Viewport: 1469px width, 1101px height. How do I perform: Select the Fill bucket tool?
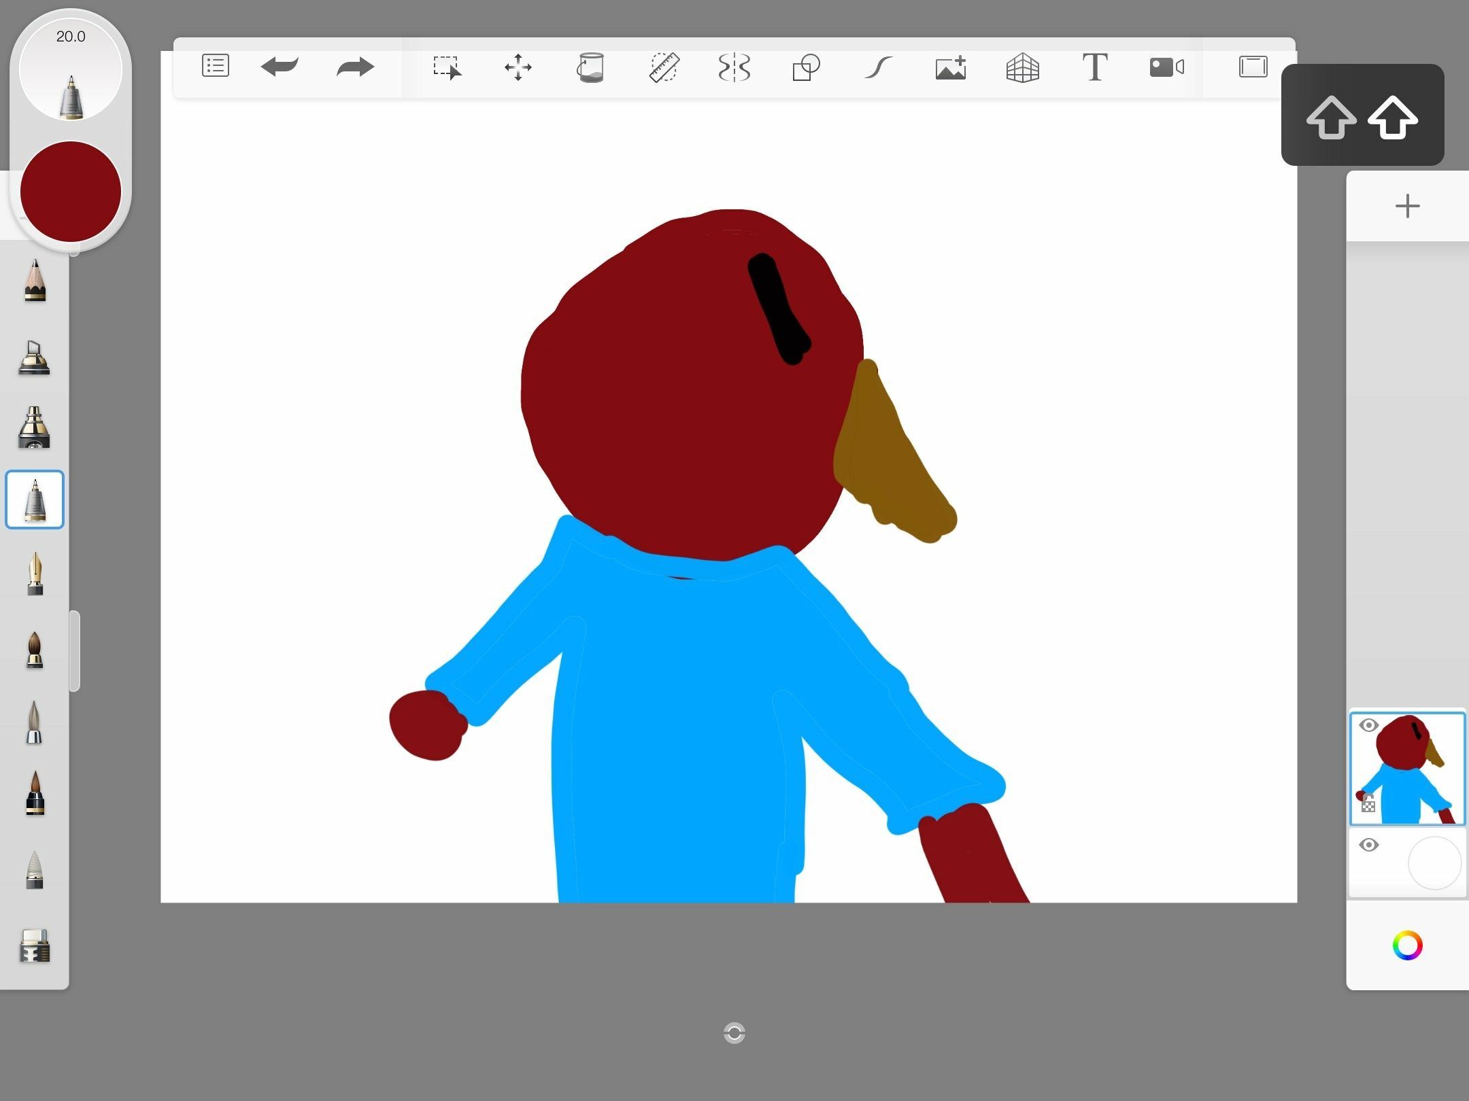pyautogui.click(x=590, y=67)
